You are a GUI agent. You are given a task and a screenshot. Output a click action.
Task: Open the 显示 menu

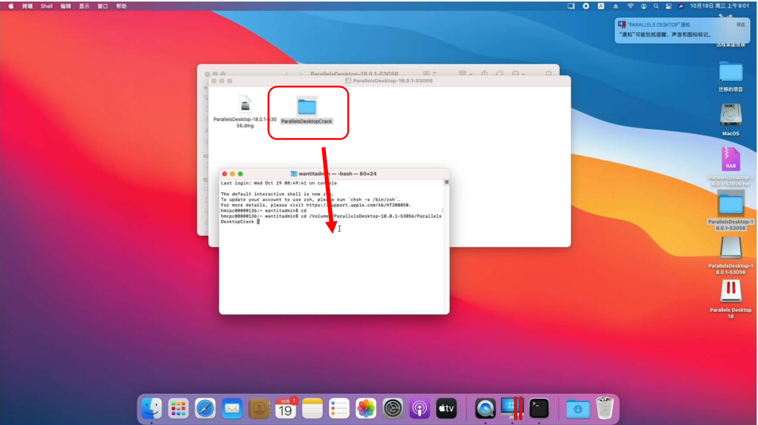point(84,6)
